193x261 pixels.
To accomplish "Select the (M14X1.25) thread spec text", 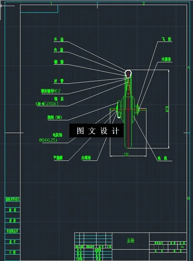I will 48,140.
